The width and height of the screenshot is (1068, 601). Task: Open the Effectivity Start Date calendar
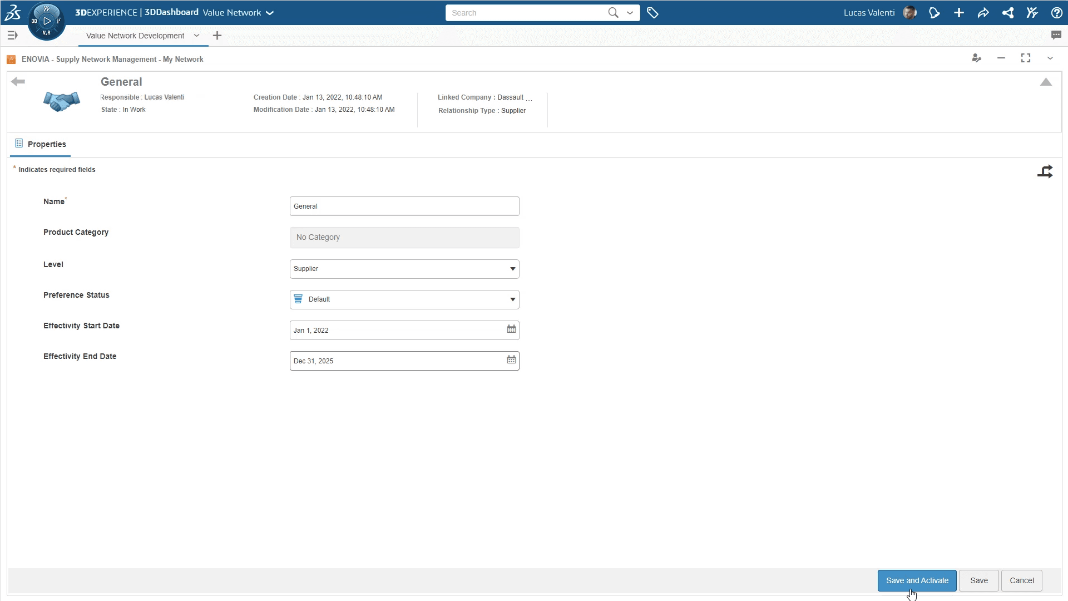click(511, 329)
